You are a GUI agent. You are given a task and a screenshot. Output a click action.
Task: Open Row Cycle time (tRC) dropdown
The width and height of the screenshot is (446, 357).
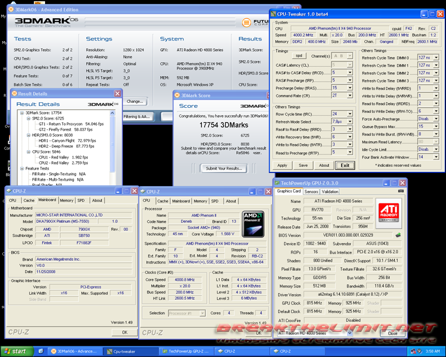[x=350, y=114]
